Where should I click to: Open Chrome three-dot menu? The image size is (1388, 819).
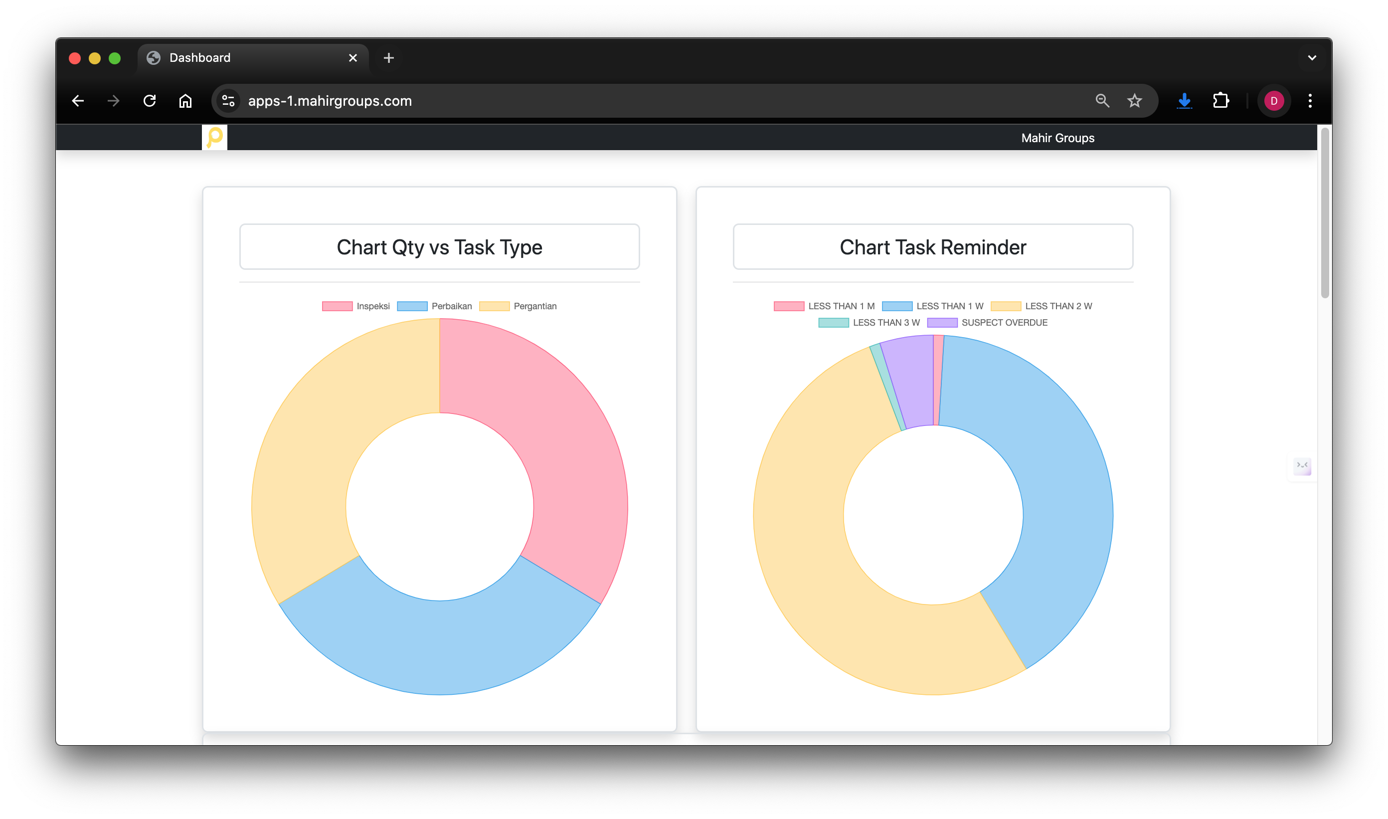pyautogui.click(x=1310, y=101)
